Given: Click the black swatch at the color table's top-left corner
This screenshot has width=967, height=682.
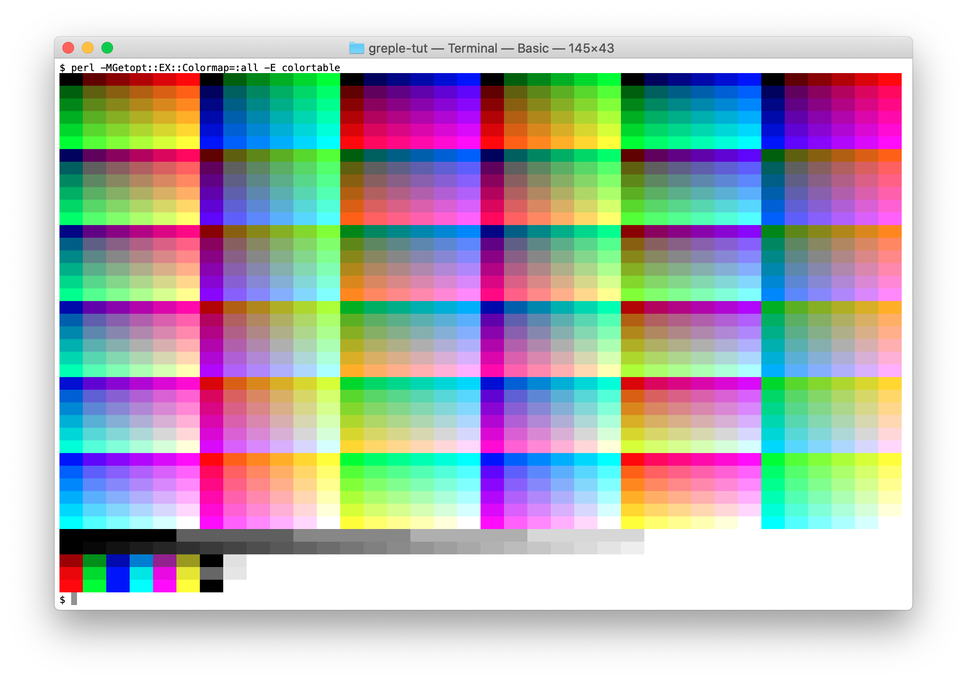Looking at the screenshot, I should [71, 79].
